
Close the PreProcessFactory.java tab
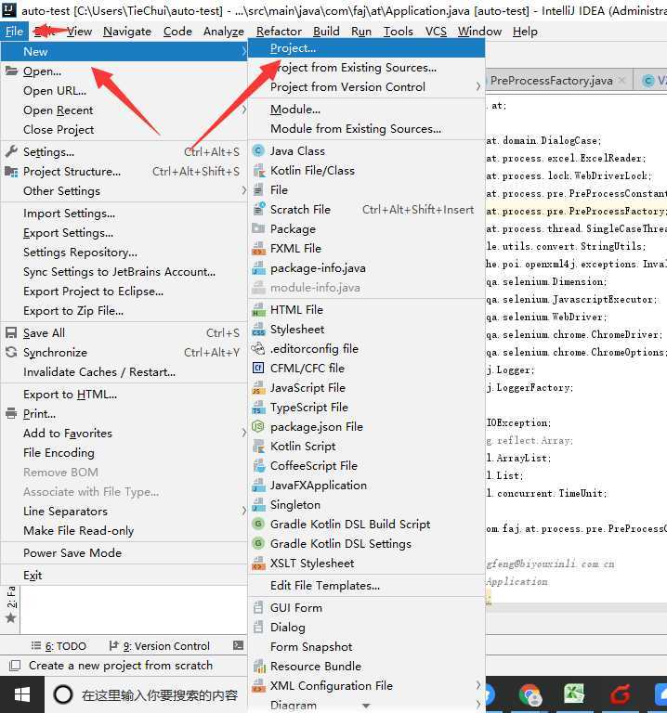[x=622, y=81]
